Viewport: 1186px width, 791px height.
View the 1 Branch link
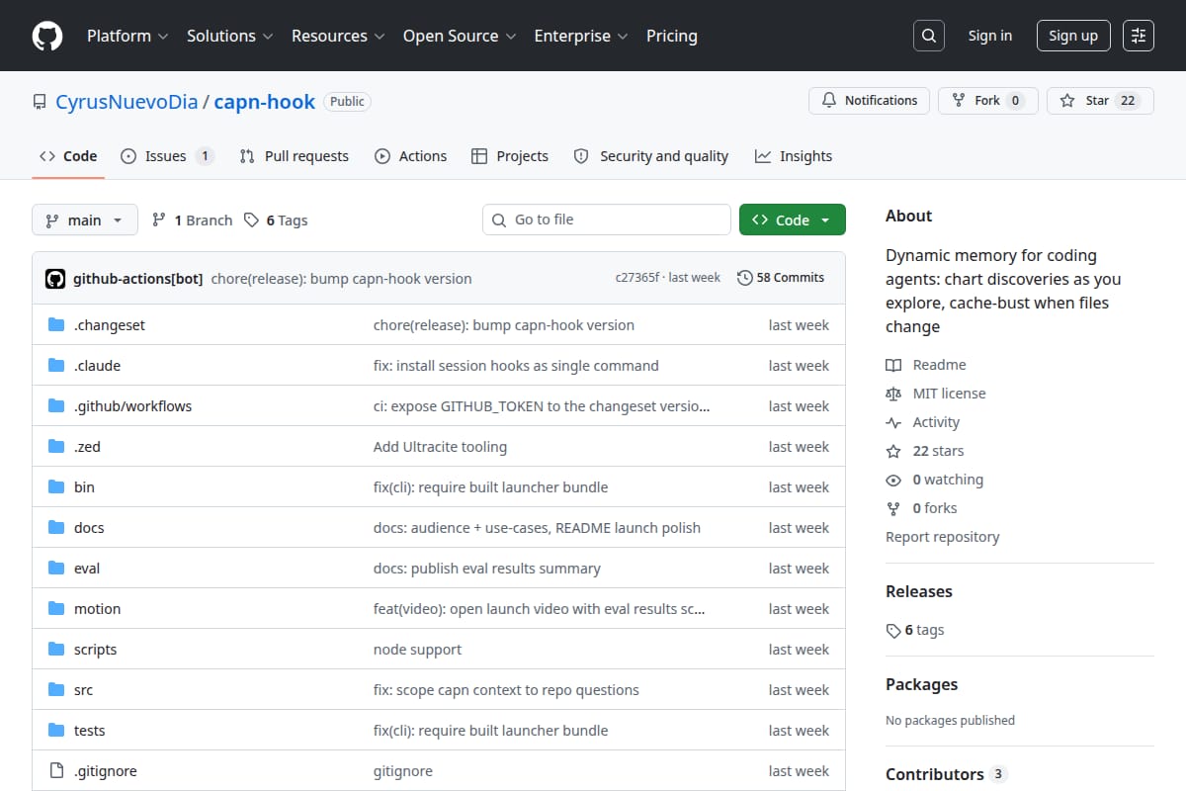193,220
